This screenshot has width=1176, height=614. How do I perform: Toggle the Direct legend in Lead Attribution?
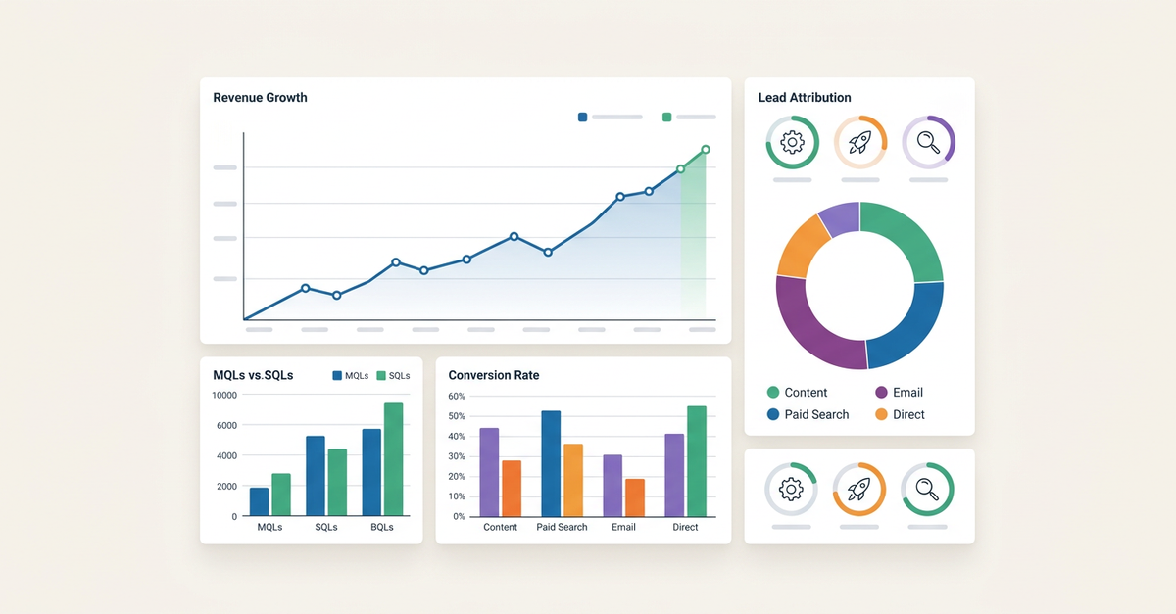(x=902, y=414)
